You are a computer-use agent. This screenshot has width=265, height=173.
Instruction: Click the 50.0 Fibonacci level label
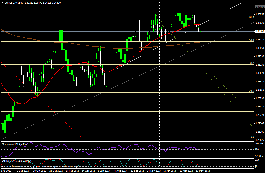pos(251,40)
